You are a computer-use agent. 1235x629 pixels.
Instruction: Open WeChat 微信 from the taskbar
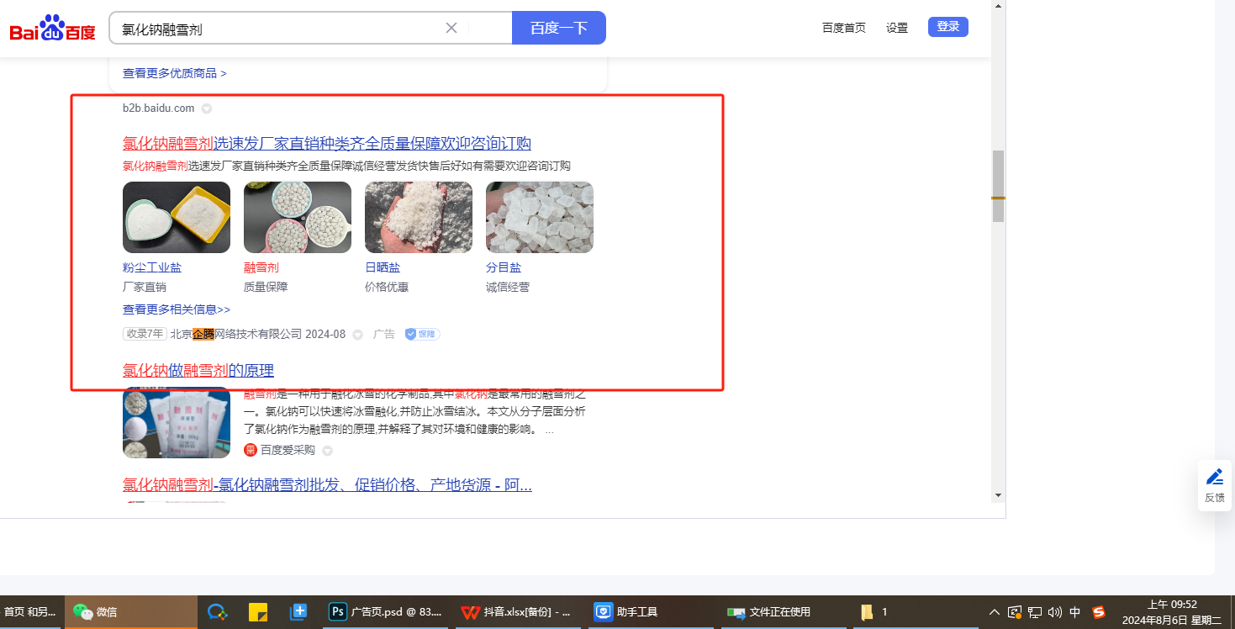(x=130, y=612)
